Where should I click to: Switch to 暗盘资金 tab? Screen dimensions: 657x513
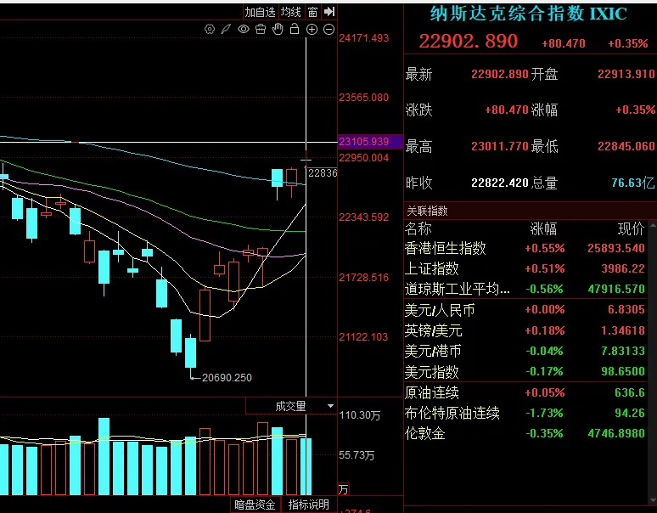pyautogui.click(x=255, y=505)
